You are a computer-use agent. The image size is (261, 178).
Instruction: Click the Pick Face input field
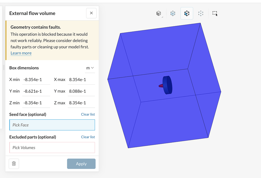(52, 125)
